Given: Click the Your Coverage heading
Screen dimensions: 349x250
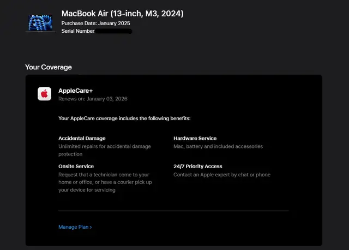Looking at the screenshot, I should coord(49,67).
